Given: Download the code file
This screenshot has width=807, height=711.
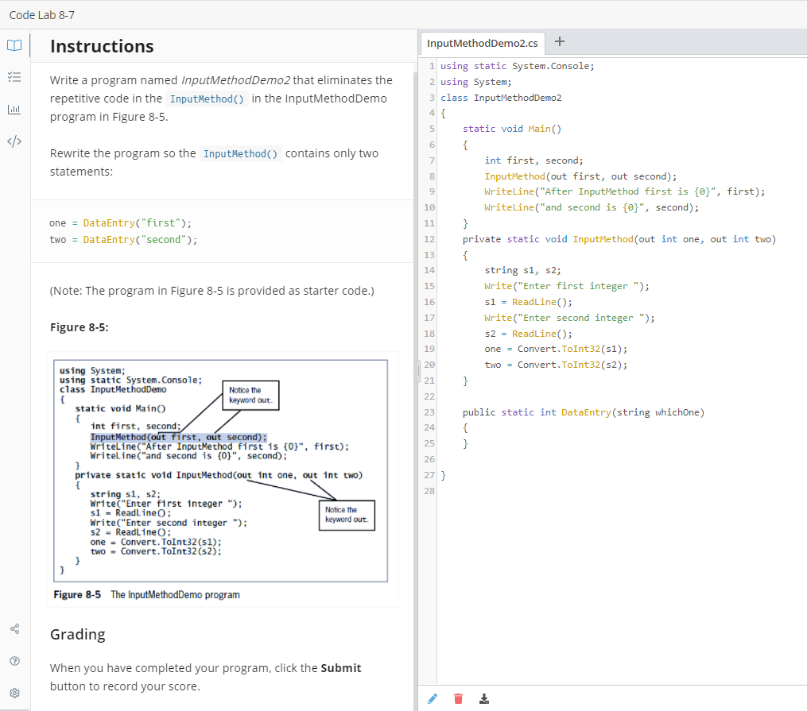Looking at the screenshot, I should click(x=484, y=698).
